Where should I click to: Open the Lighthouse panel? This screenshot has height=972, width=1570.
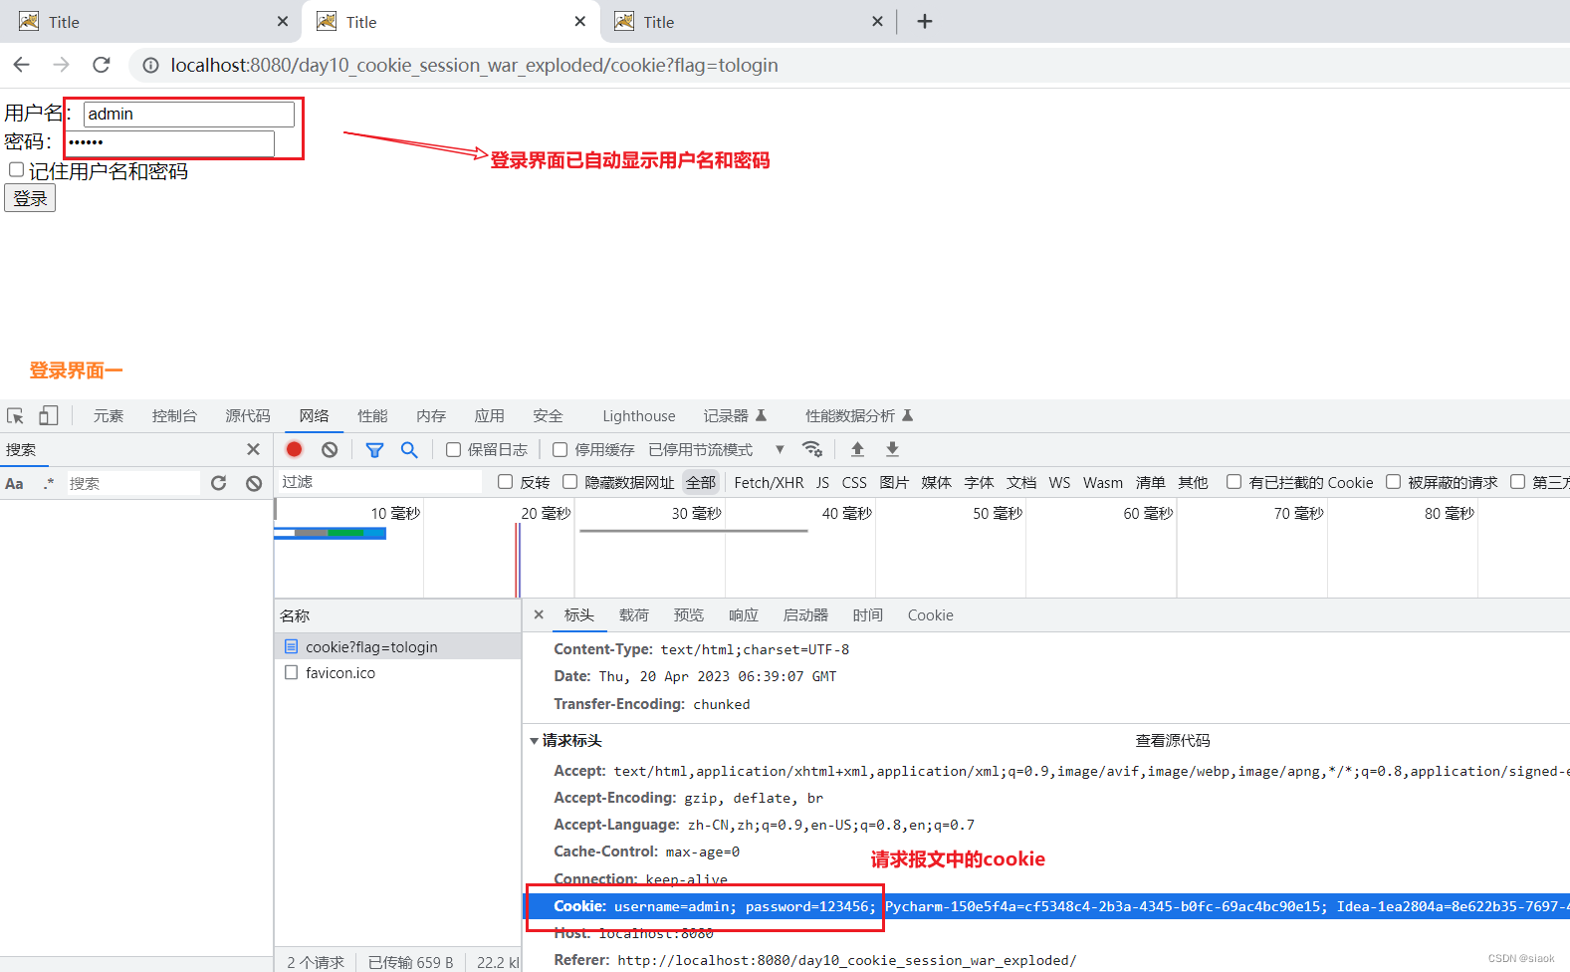click(x=638, y=415)
